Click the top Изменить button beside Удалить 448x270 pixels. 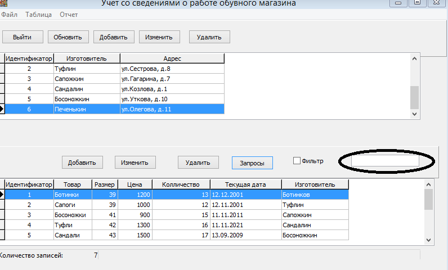[x=159, y=37]
